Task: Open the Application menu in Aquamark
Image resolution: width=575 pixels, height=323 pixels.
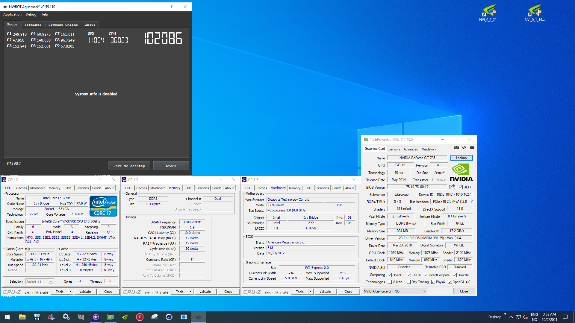Action: tap(12, 14)
